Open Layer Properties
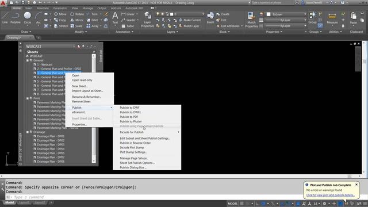The image size is (368, 207). 147,19
